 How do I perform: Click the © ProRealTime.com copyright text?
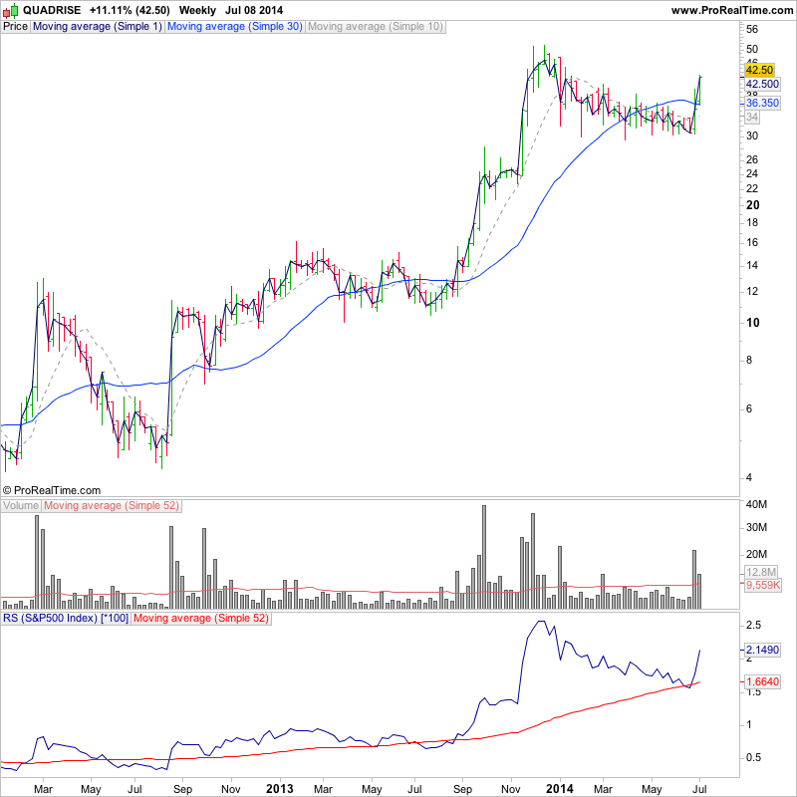pos(52,490)
